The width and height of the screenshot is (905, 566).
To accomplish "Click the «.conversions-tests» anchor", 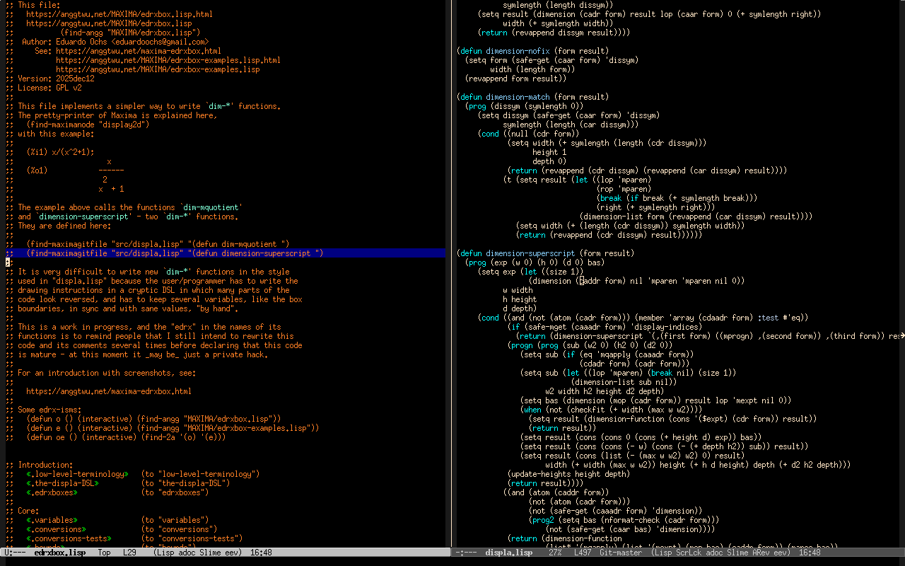I will coord(69,538).
